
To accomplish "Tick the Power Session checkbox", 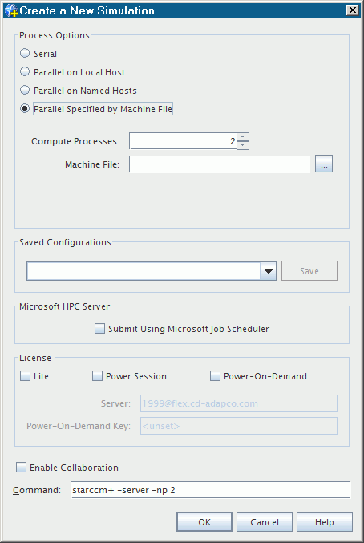I will (x=97, y=375).
